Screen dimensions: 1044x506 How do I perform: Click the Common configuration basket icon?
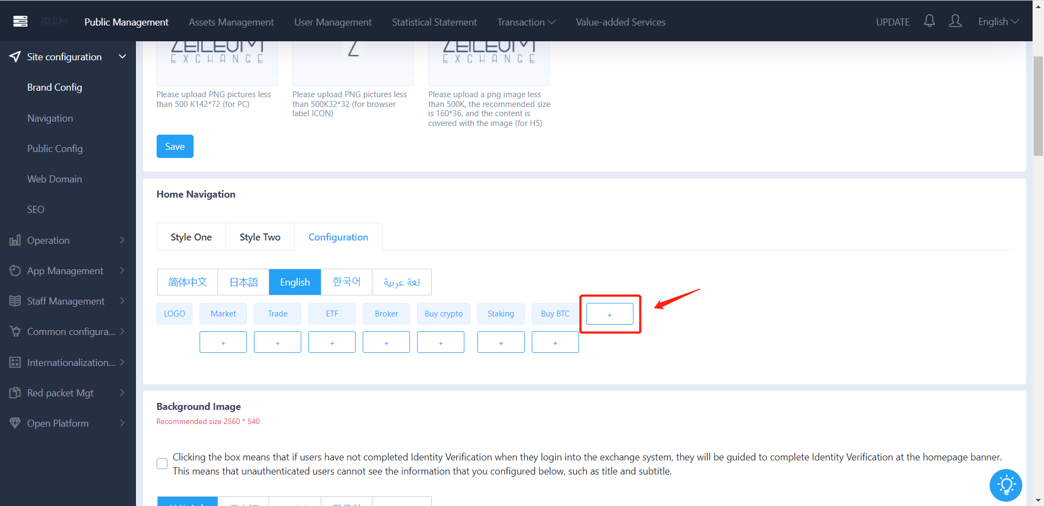pyautogui.click(x=15, y=331)
